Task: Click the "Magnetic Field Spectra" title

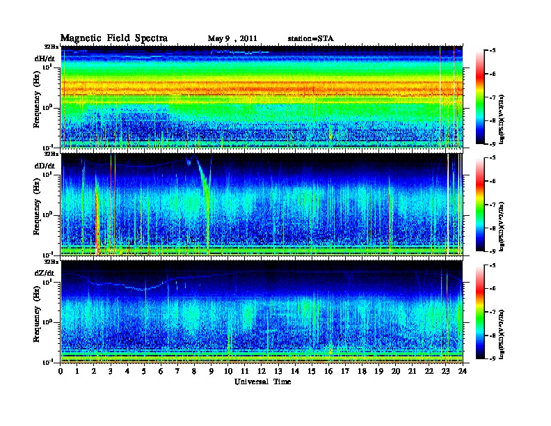Action: coord(114,38)
